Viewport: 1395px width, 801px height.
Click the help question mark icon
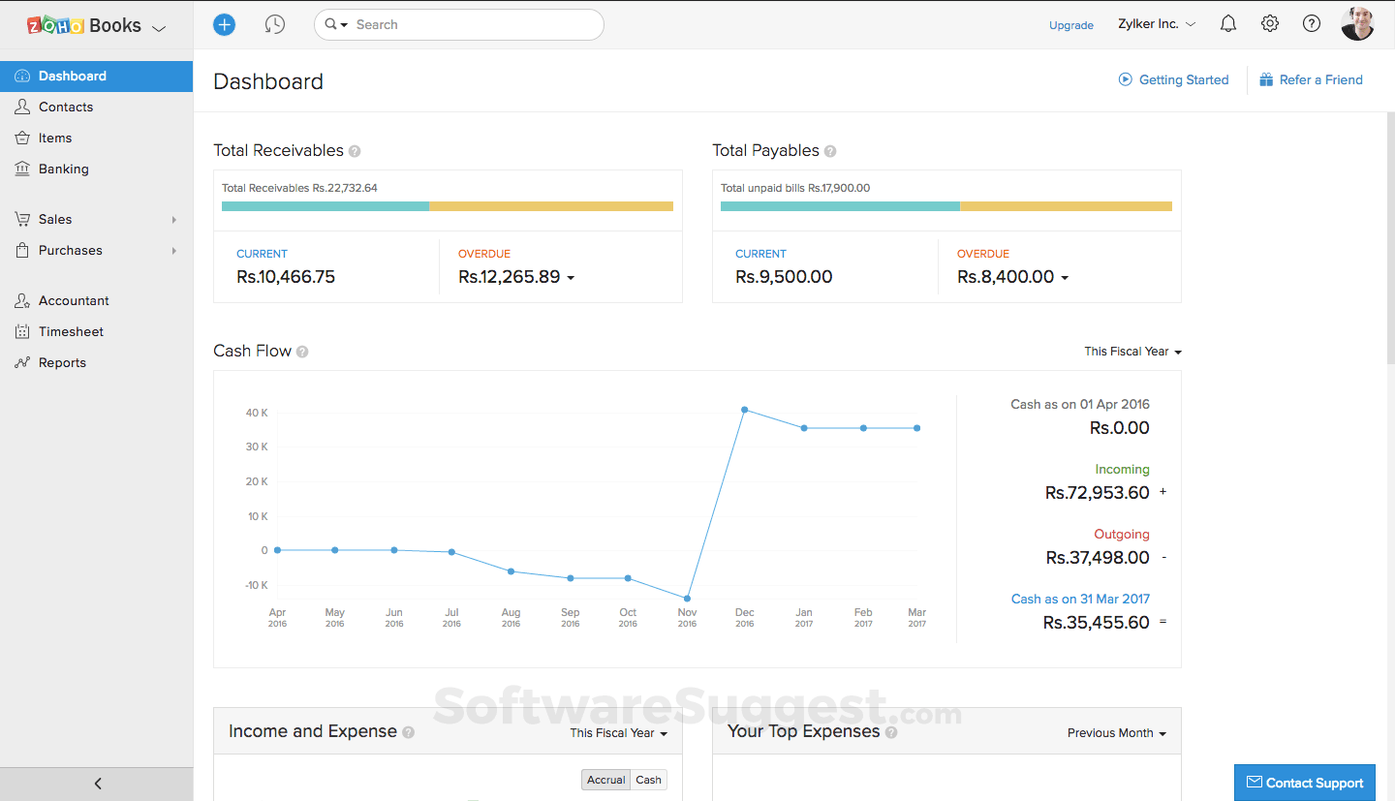(1311, 22)
